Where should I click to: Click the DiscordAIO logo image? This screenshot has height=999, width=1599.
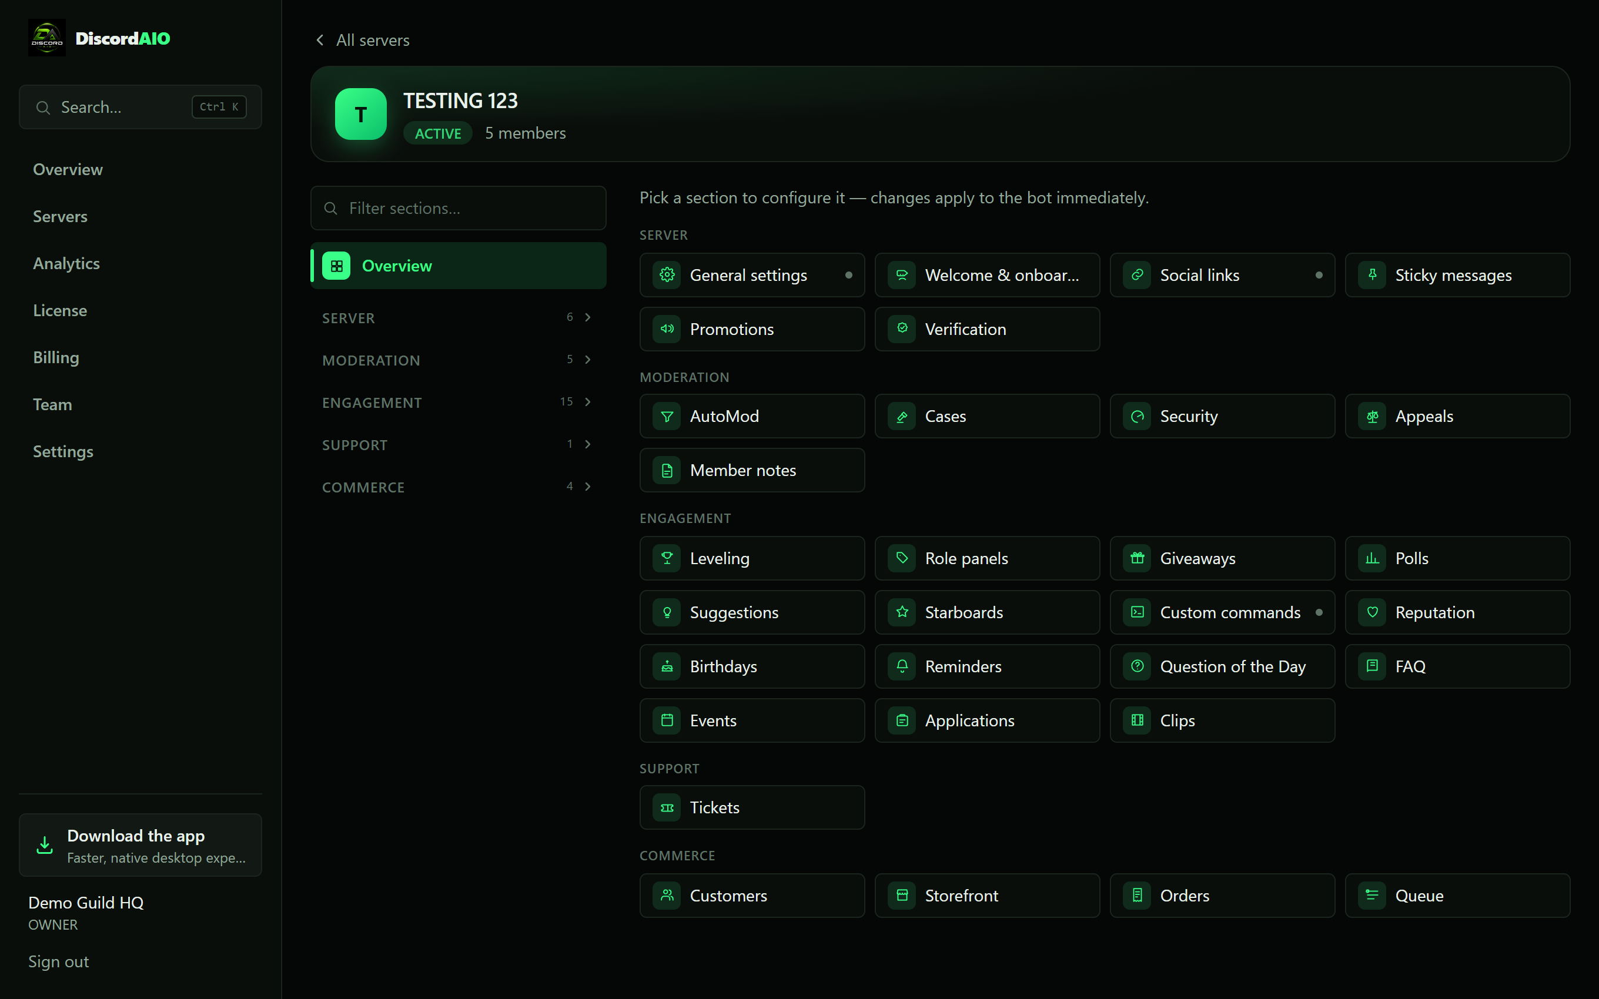click(x=47, y=38)
